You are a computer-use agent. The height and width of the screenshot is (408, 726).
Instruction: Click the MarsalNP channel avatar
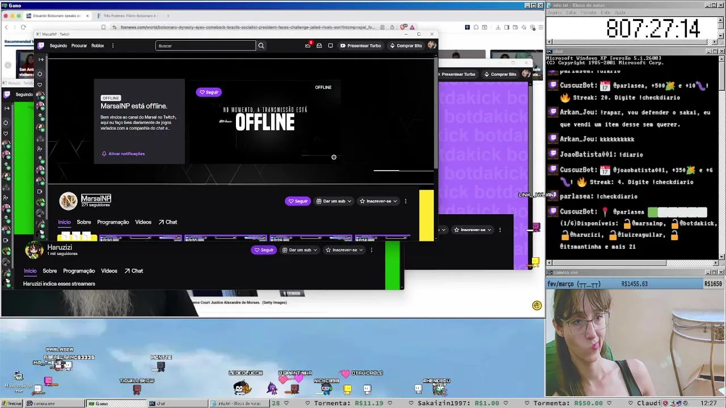[x=69, y=201]
